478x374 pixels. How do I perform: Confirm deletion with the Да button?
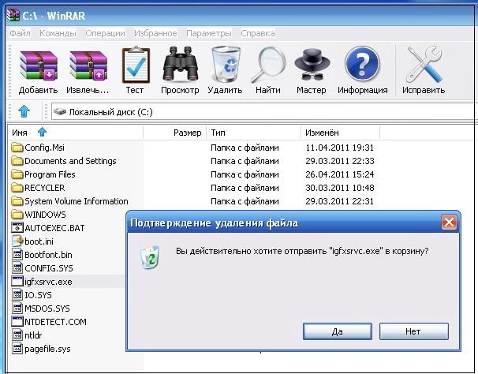[338, 331]
